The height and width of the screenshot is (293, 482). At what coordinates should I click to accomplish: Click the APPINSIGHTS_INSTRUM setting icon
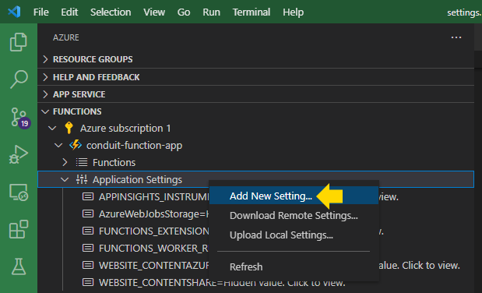(88, 196)
